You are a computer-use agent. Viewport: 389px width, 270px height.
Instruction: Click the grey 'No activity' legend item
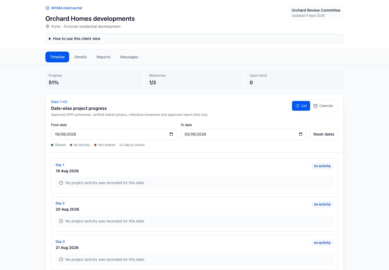coord(80,145)
